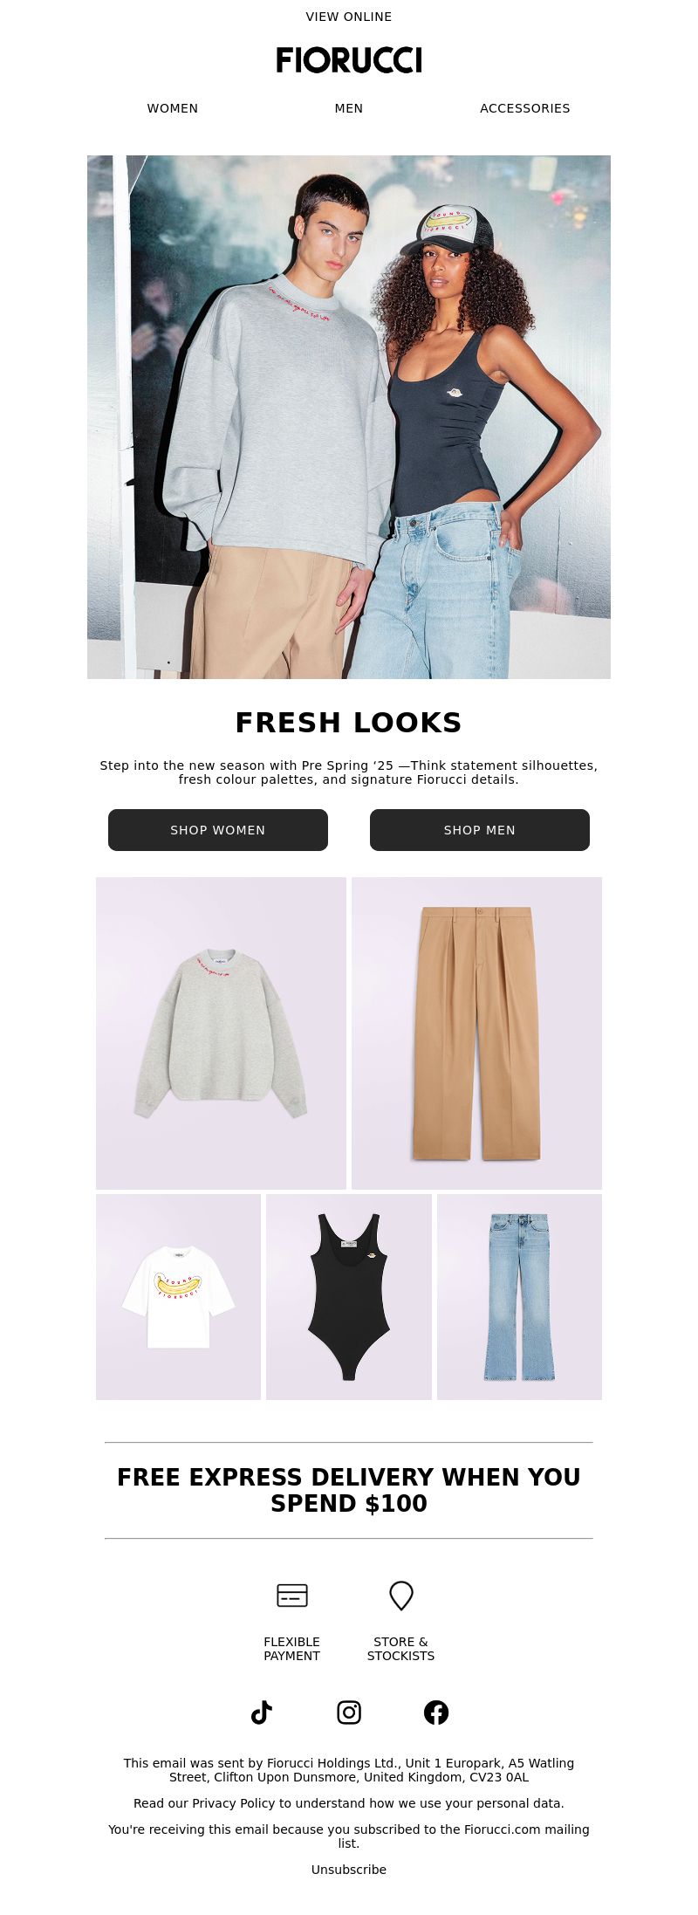Click the location pin stockists icon

click(x=401, y=1596)
